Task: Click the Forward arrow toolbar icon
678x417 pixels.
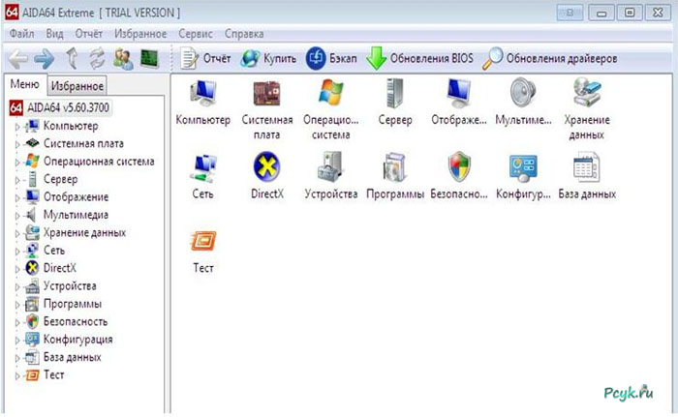Action: point(45,59)
